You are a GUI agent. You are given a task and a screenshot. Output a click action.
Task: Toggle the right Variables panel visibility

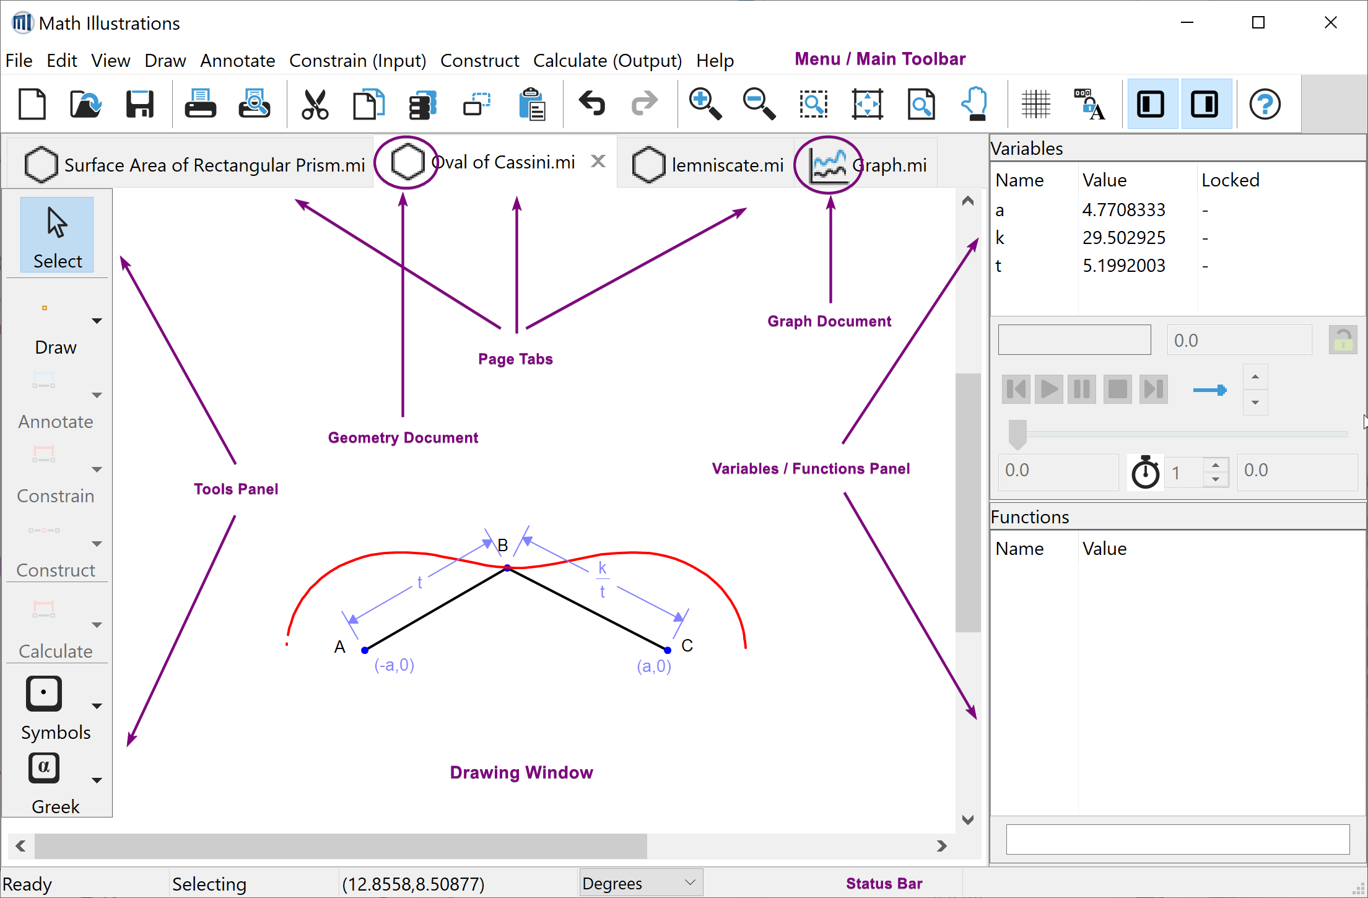tap(1205, 104)
